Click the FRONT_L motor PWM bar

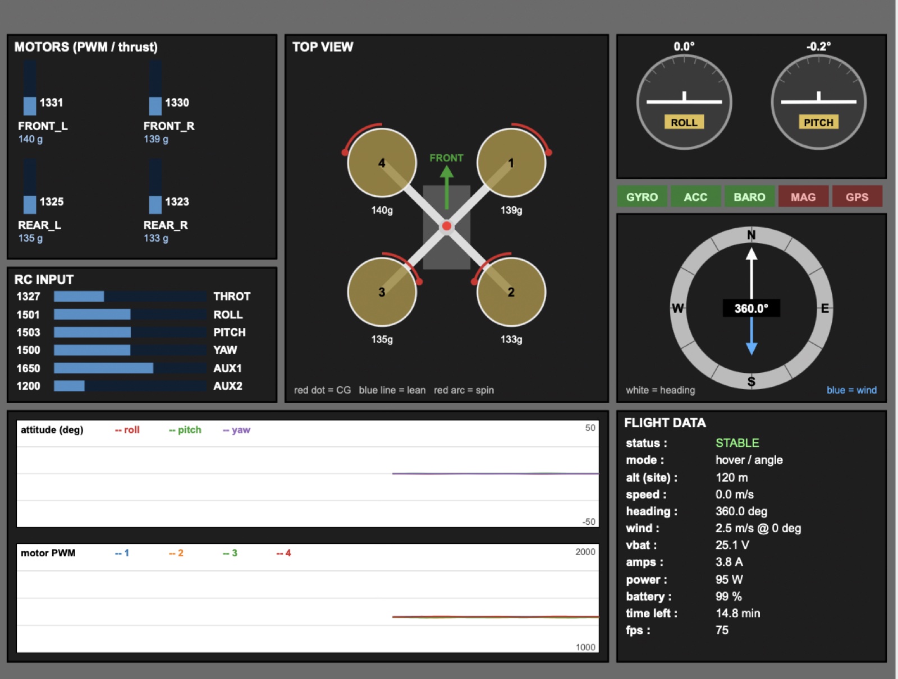[30, 87]
